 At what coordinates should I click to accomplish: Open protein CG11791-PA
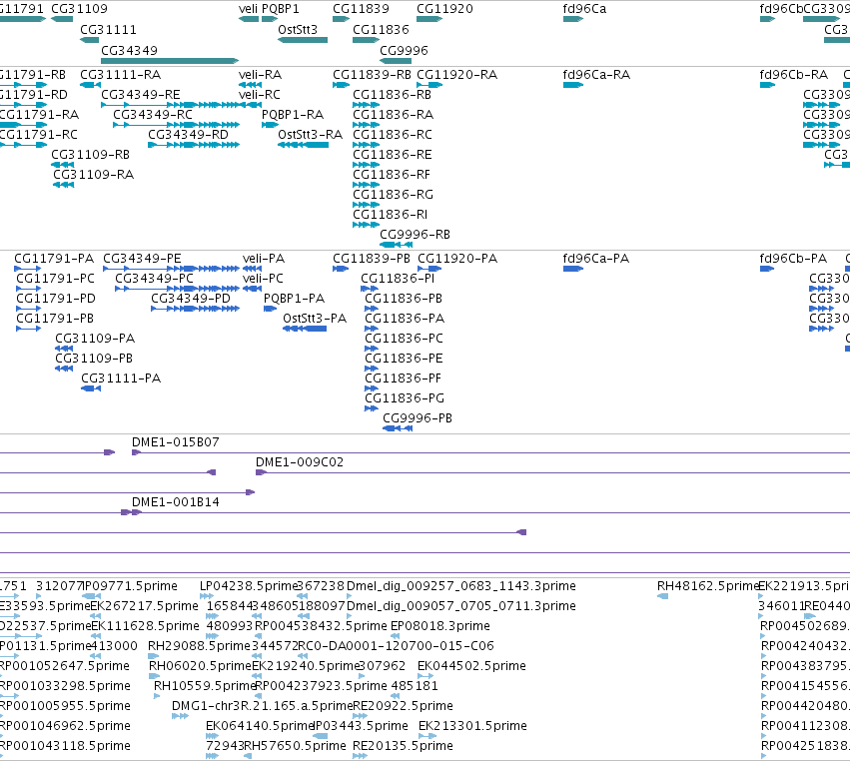(54, 258)
